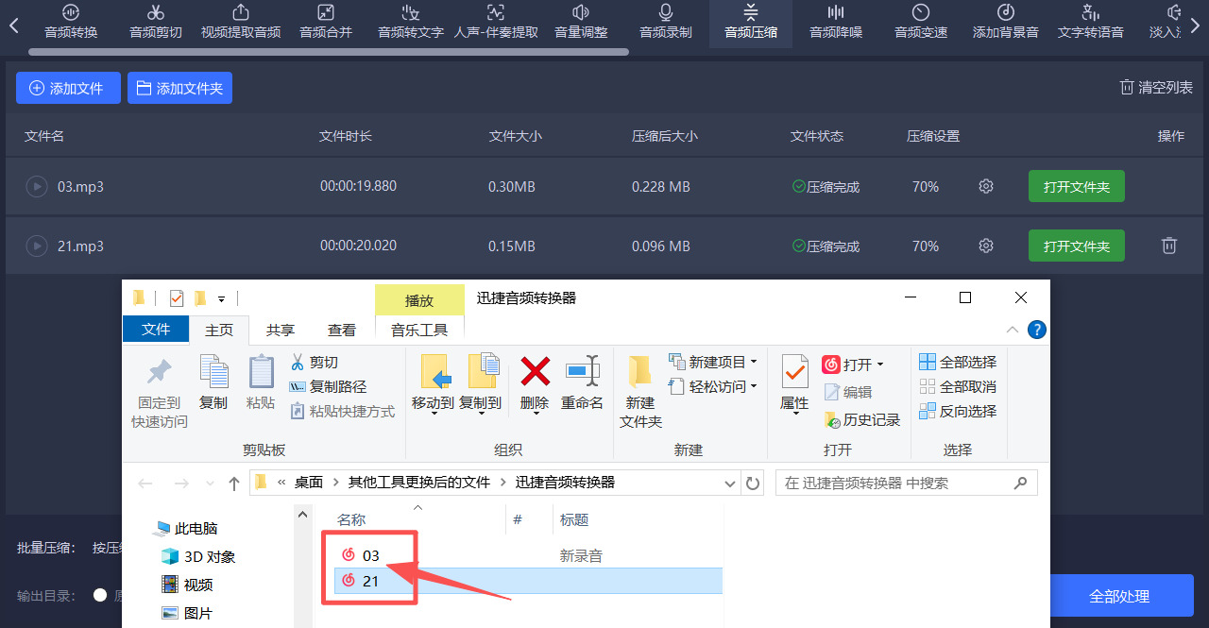Click the 添加文件 button
The height and width of the screenshot is (628, 1209).
[68, 88]
